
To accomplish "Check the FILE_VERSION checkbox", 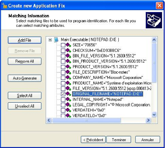I will click(63, 88).
